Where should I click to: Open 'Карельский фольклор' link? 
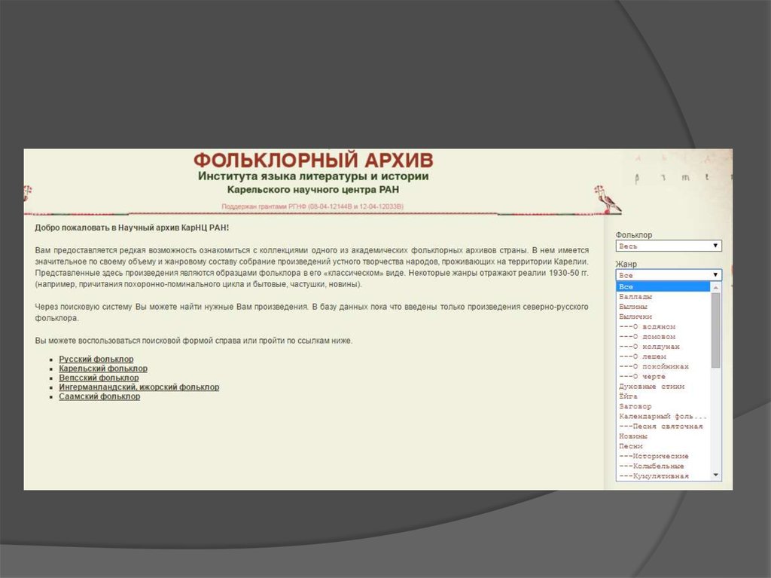103,369
